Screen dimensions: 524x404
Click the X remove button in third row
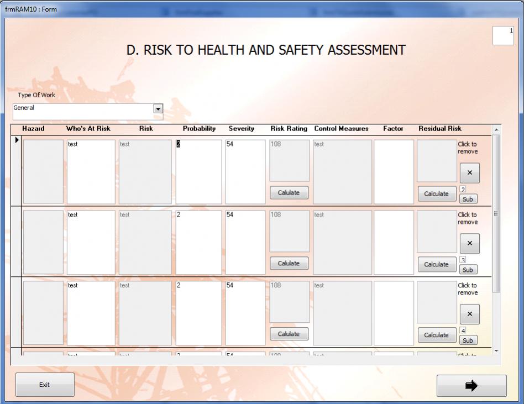(x=469, y=314)
